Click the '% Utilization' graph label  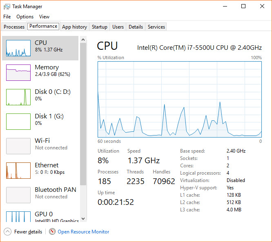[111, 58]
